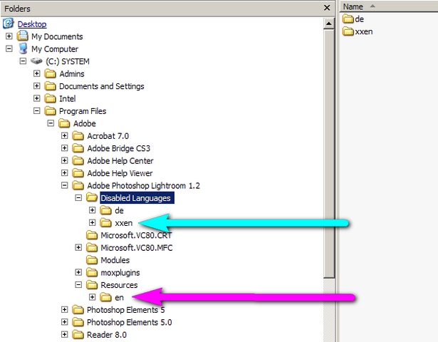Click the de folder icon in file list

click(x=348, y=19)
